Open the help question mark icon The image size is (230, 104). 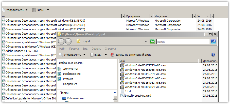coord(213,55)
